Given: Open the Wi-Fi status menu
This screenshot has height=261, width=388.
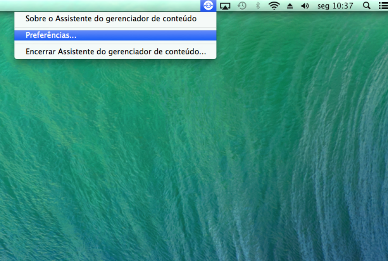Looking at the screenshot, I should tap(274, 5).
